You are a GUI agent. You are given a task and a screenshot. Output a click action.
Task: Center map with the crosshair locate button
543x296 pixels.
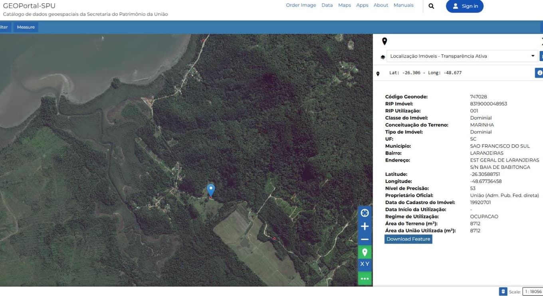coord(365,213)
